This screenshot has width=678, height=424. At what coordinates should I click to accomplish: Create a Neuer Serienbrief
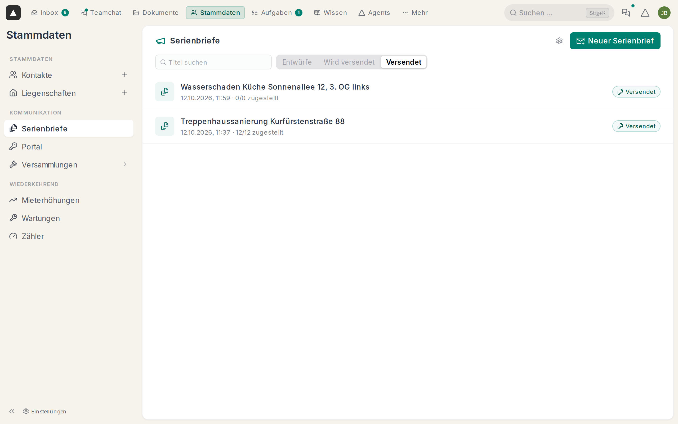pyautogui.click(x=615, y=41)
